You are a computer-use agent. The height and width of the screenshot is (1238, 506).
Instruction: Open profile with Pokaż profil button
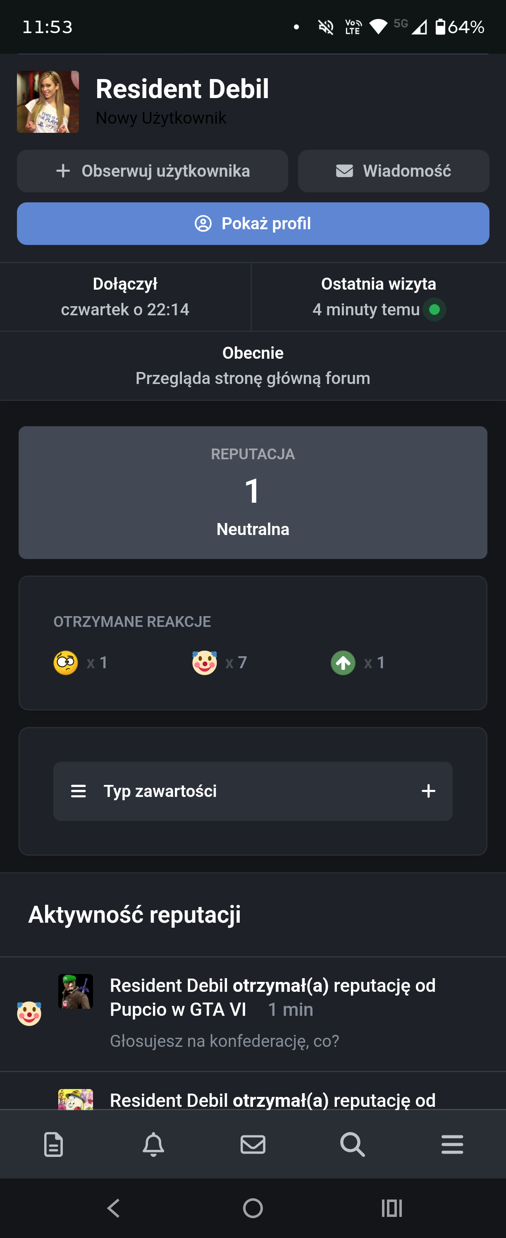(x=253, y=223)
